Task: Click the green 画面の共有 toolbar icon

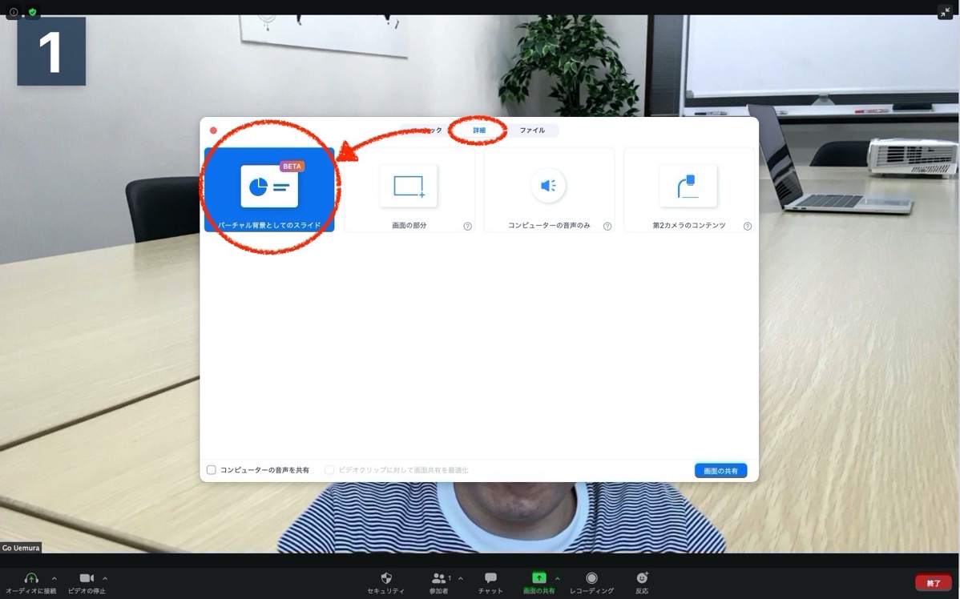Action: (538, 577)
